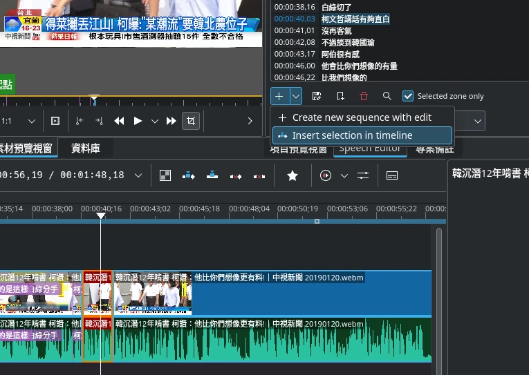Uncheck the 'Selected zone only' checkbox

(408, 96)
